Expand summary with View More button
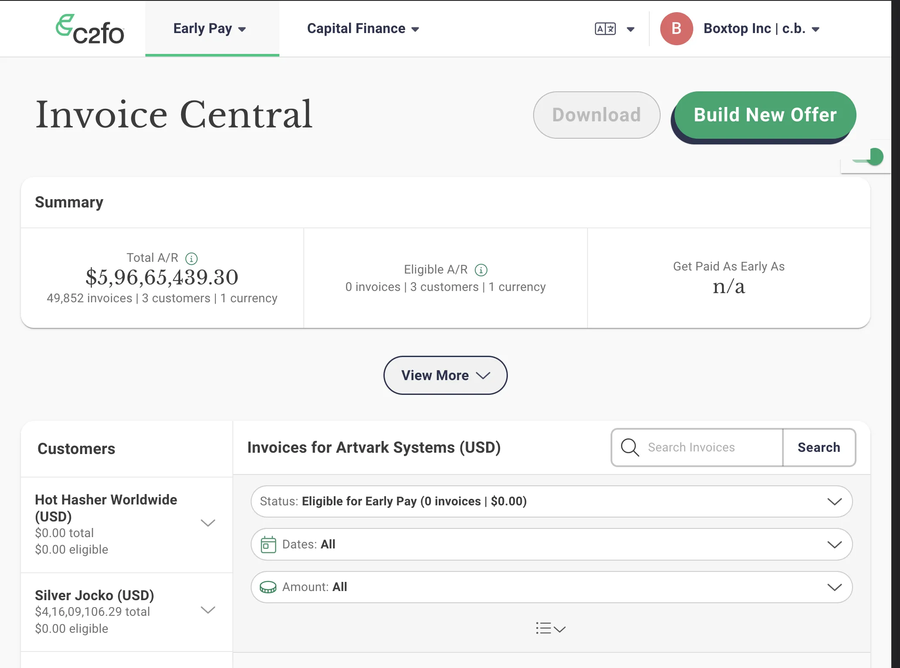The image size is (900, 668). (445, 375)
